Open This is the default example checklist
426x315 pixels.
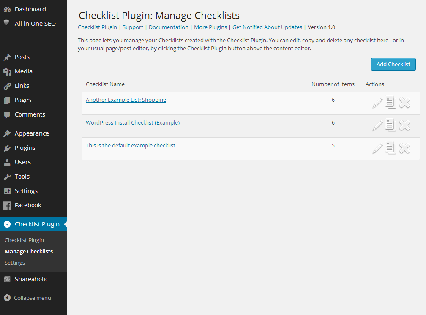(131, 146)
